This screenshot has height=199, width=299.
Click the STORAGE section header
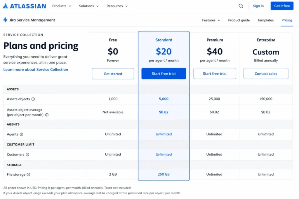pos(14,165)
